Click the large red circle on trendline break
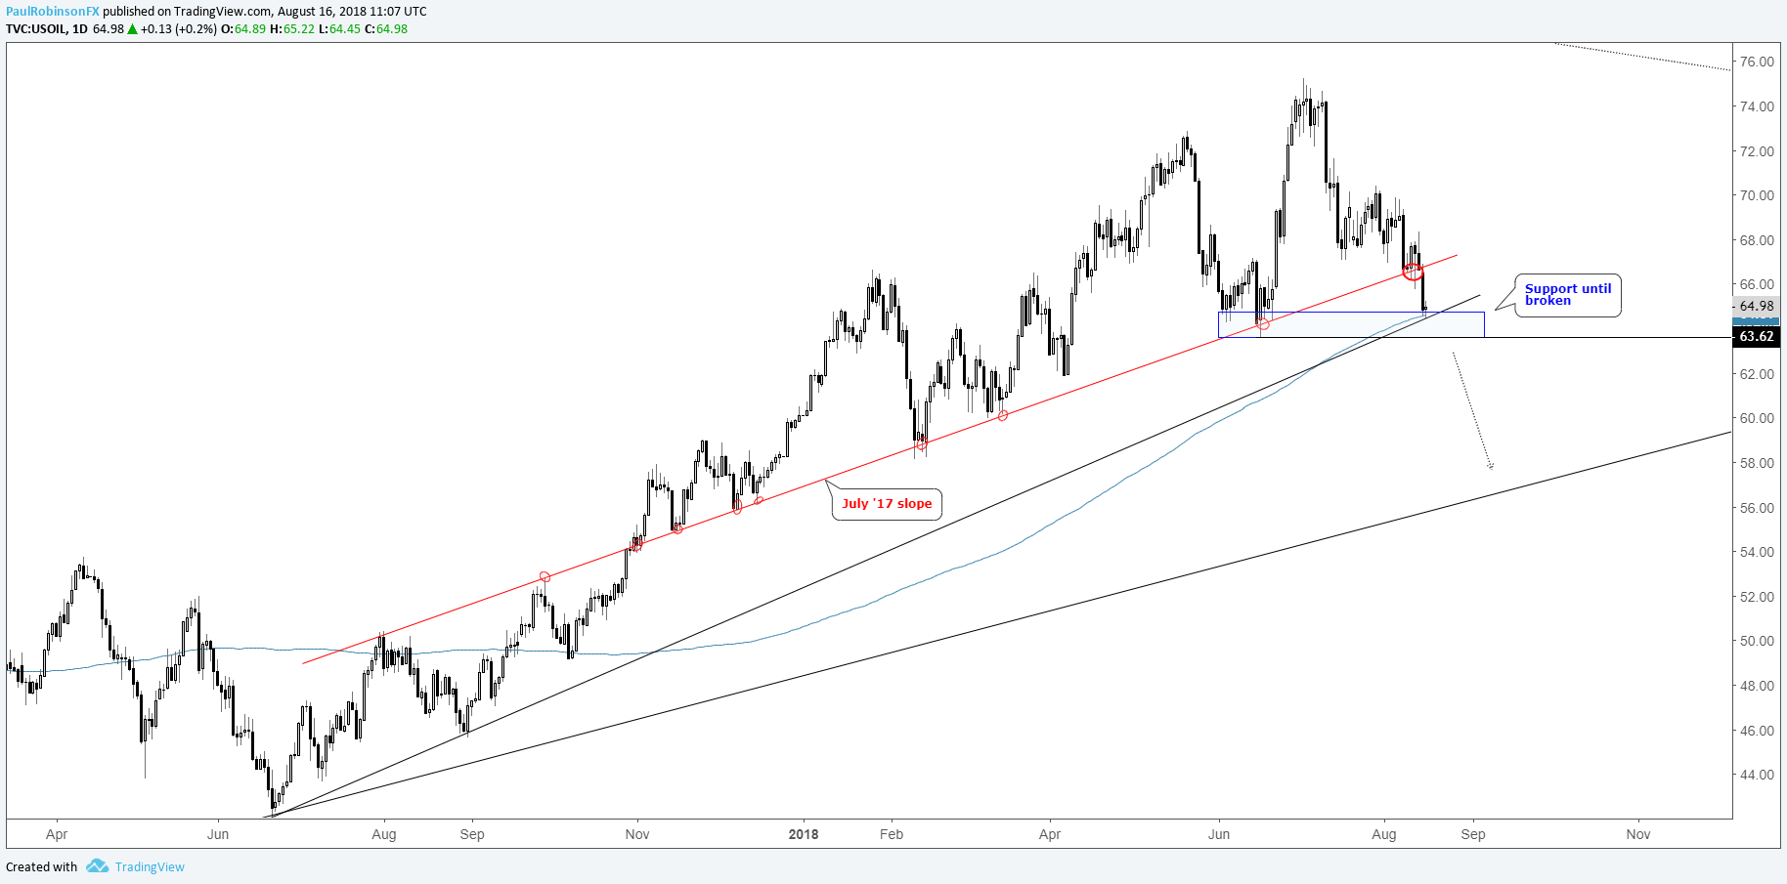This screenshot has width=1787, height=884. [x=1413, y=271]
